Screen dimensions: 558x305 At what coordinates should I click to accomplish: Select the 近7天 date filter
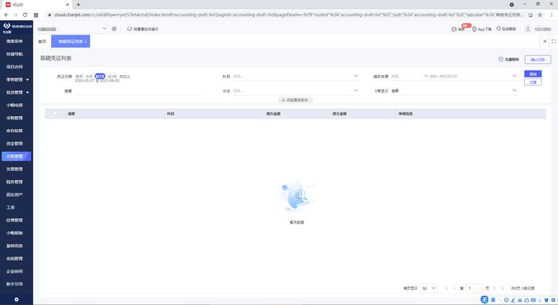100,76
